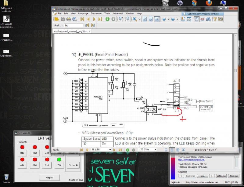Click the Fit Page icon

coord(151,19)
